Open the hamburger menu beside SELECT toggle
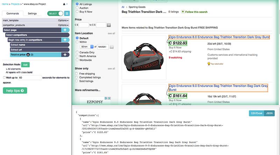Screen dimensions: 280x155 click(x=67, y=13)
